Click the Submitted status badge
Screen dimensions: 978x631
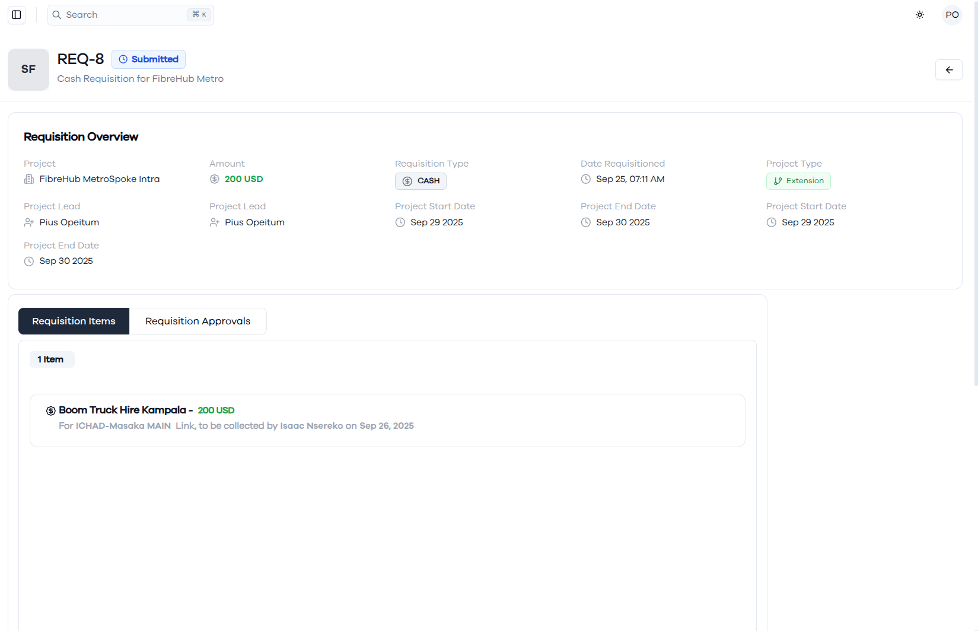click(148, 59)
